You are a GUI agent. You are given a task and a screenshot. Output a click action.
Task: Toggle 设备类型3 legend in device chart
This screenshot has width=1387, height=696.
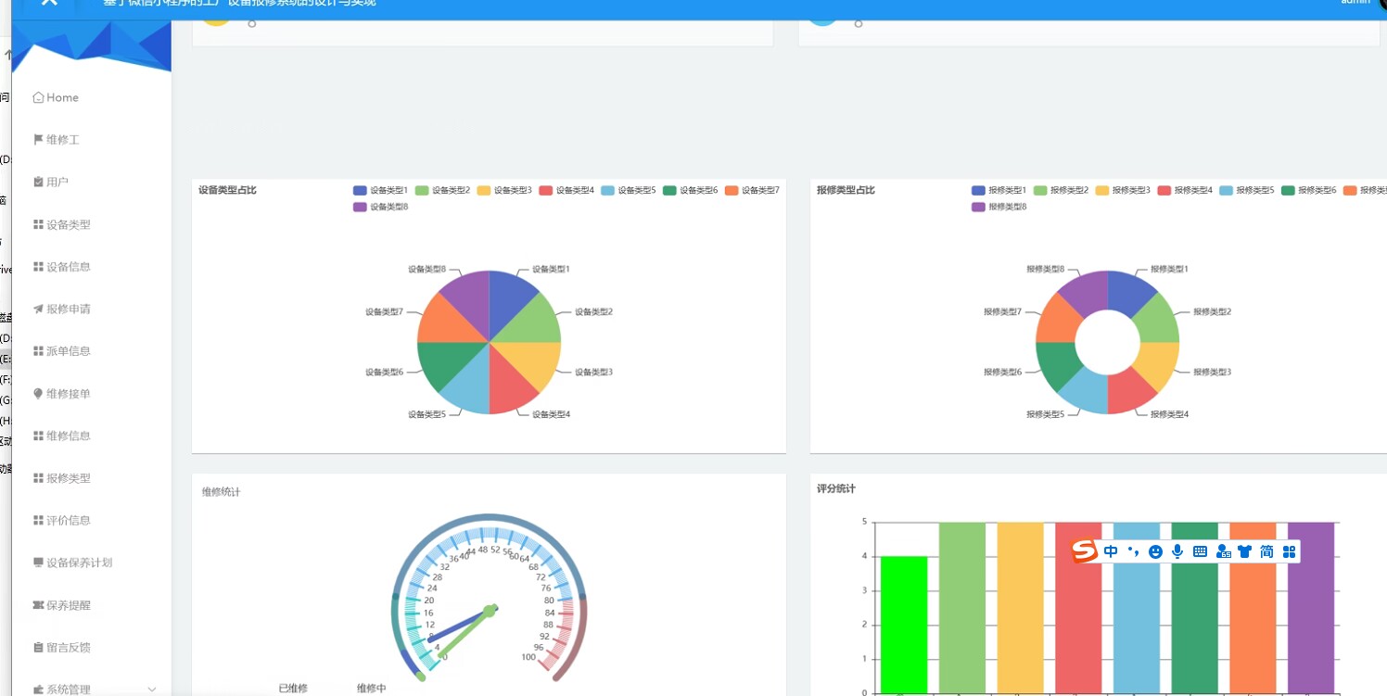504,190
